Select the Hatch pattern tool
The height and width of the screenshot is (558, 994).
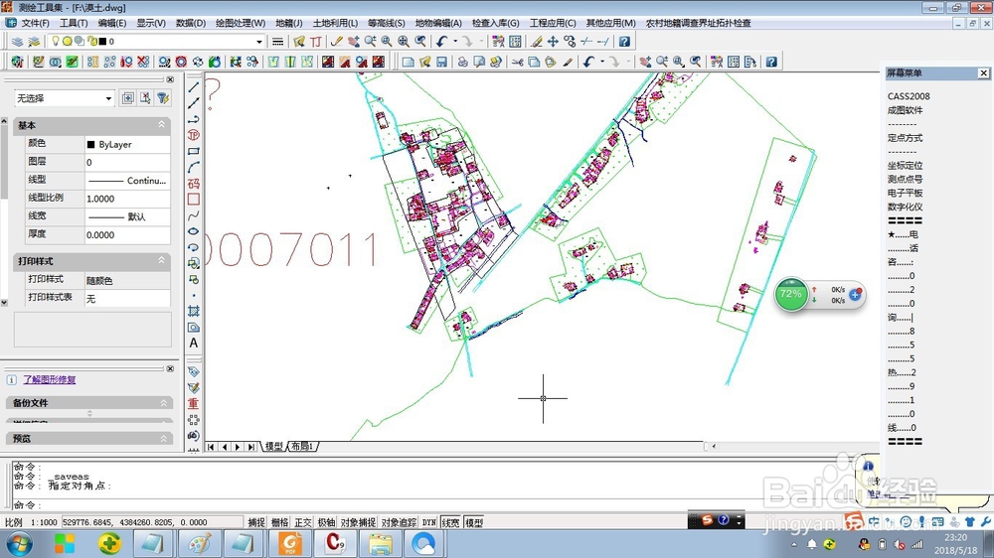tap(194, 311)
